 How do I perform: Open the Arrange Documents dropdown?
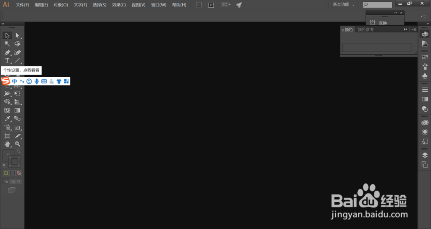pyautogui.click(x=226, y=5)
